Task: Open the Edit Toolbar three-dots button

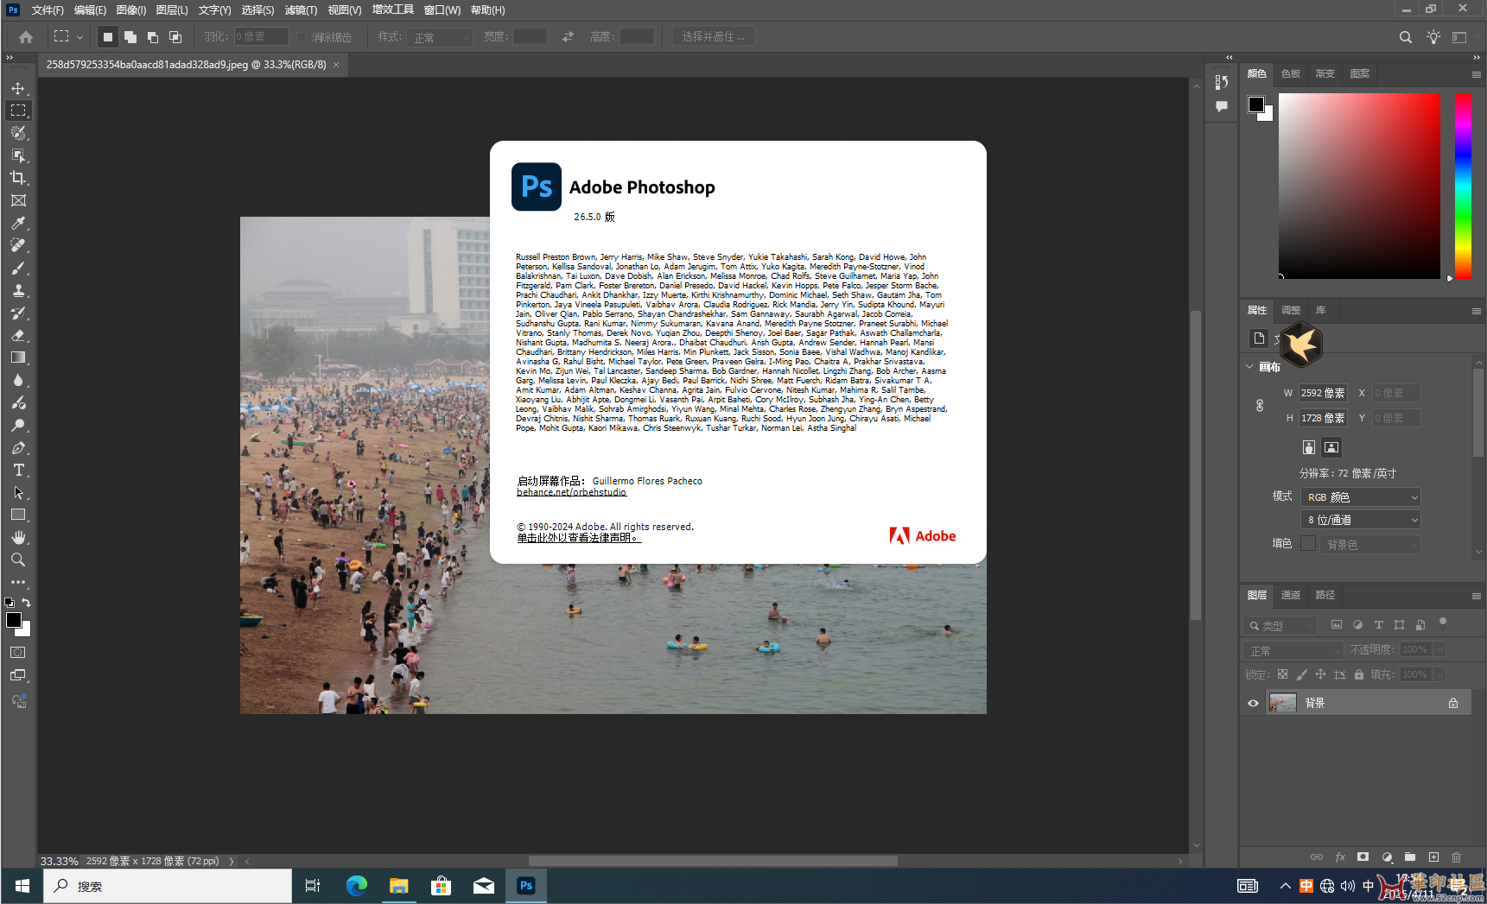Action: (x=18, y=582)
